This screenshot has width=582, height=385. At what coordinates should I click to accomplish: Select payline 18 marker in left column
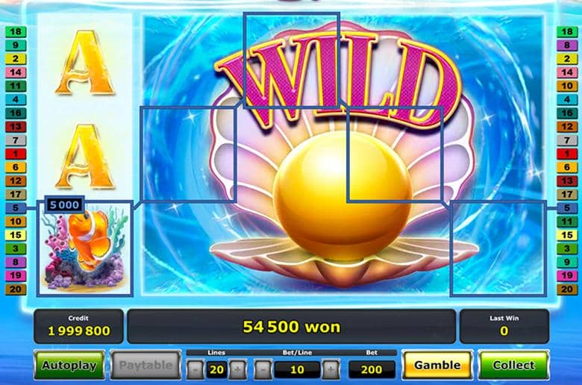point(16,31)
